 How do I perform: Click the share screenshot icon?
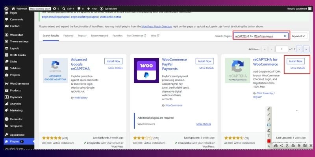coord(281,146)
